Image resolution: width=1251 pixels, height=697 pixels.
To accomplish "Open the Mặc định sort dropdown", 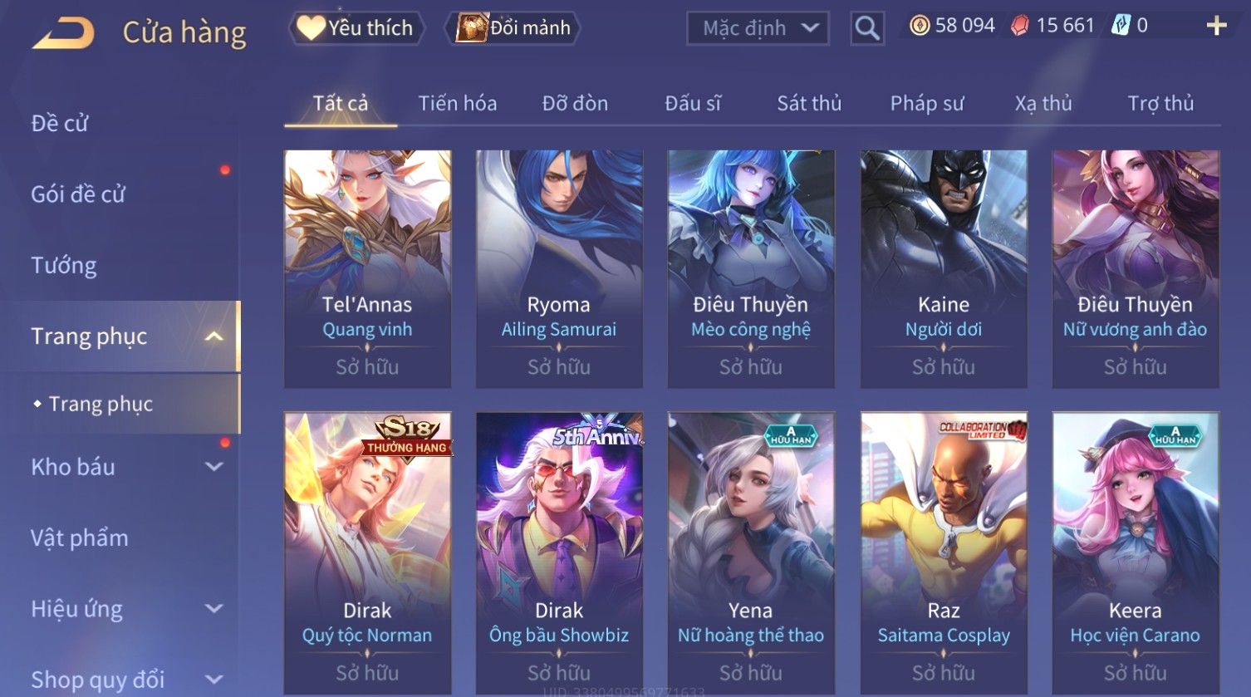I will [x=758, y=28].
